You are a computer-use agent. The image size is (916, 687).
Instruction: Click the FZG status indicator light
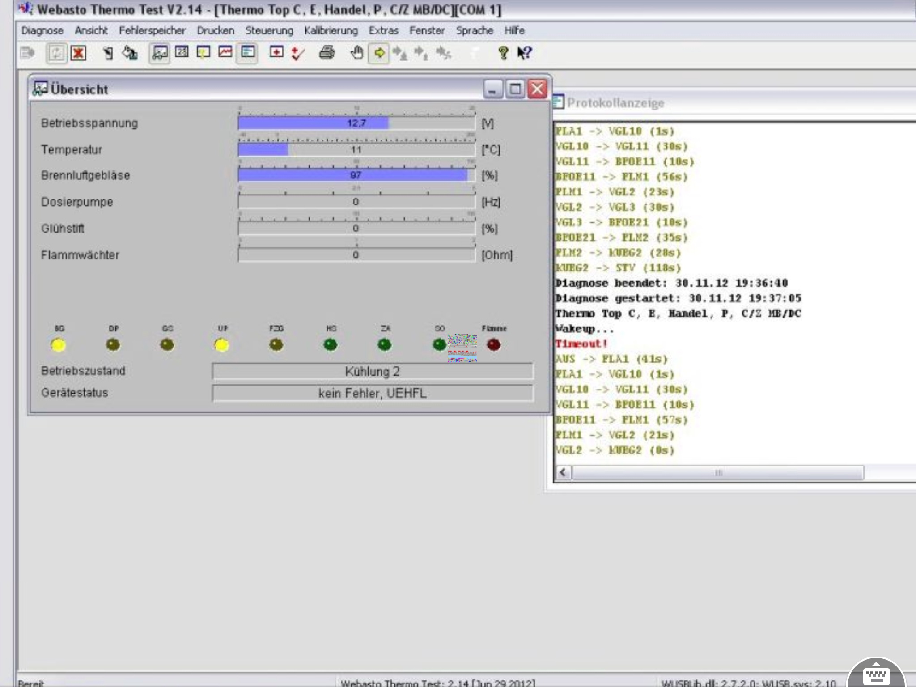click(x=276, y=345)
